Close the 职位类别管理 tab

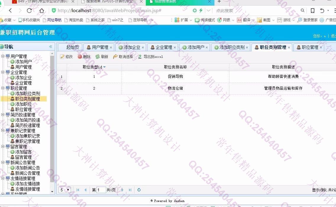coord(289,47)
